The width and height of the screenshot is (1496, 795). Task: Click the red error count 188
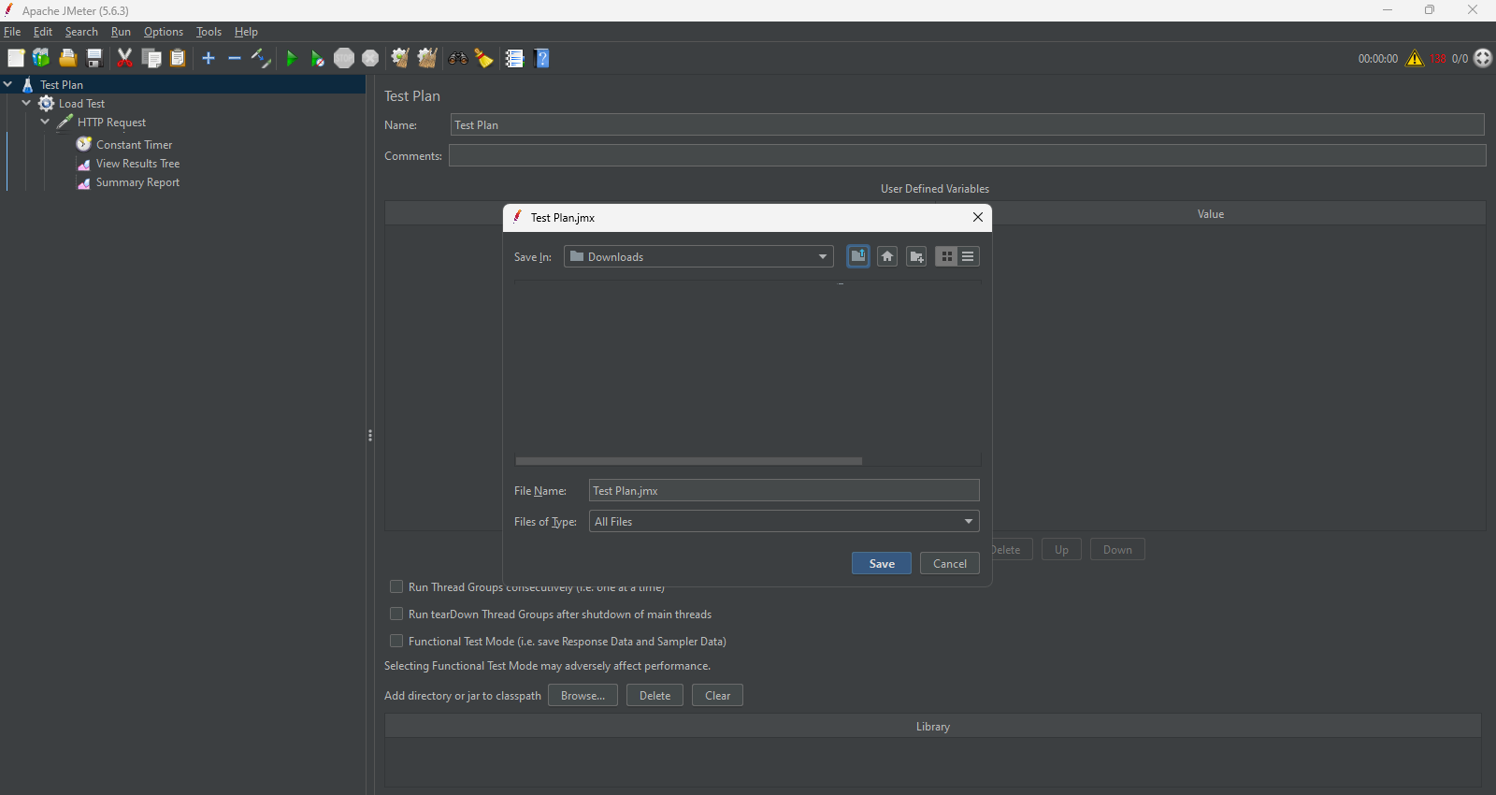click(x=1438, y=59)
